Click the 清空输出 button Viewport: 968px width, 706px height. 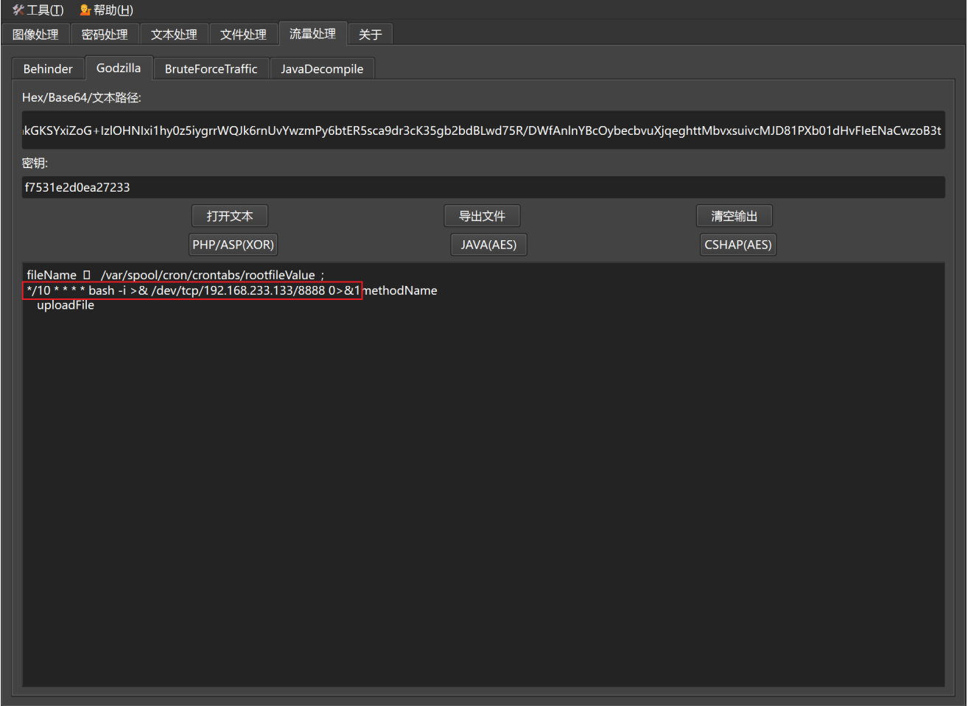click(x=734, y=216)
